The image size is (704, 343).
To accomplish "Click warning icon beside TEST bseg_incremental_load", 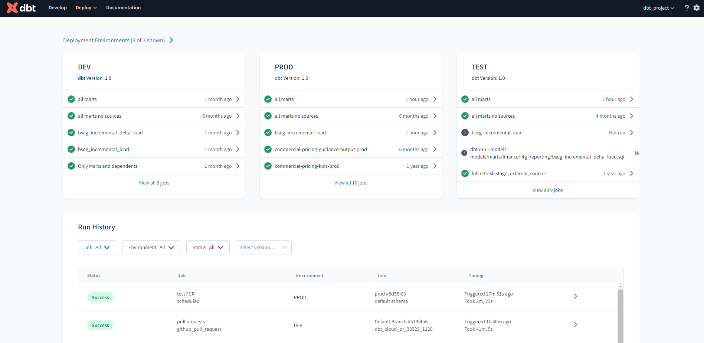I will click(465, 133).
